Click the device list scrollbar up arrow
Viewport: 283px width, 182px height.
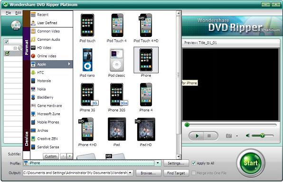179,13
